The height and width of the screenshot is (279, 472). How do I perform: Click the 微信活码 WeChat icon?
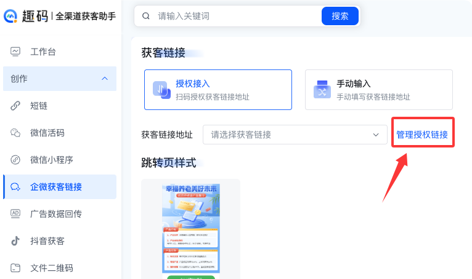click(15, 133)
